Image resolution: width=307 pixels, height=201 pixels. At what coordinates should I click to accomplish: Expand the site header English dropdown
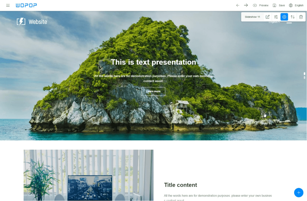click(x=274, y=22)
